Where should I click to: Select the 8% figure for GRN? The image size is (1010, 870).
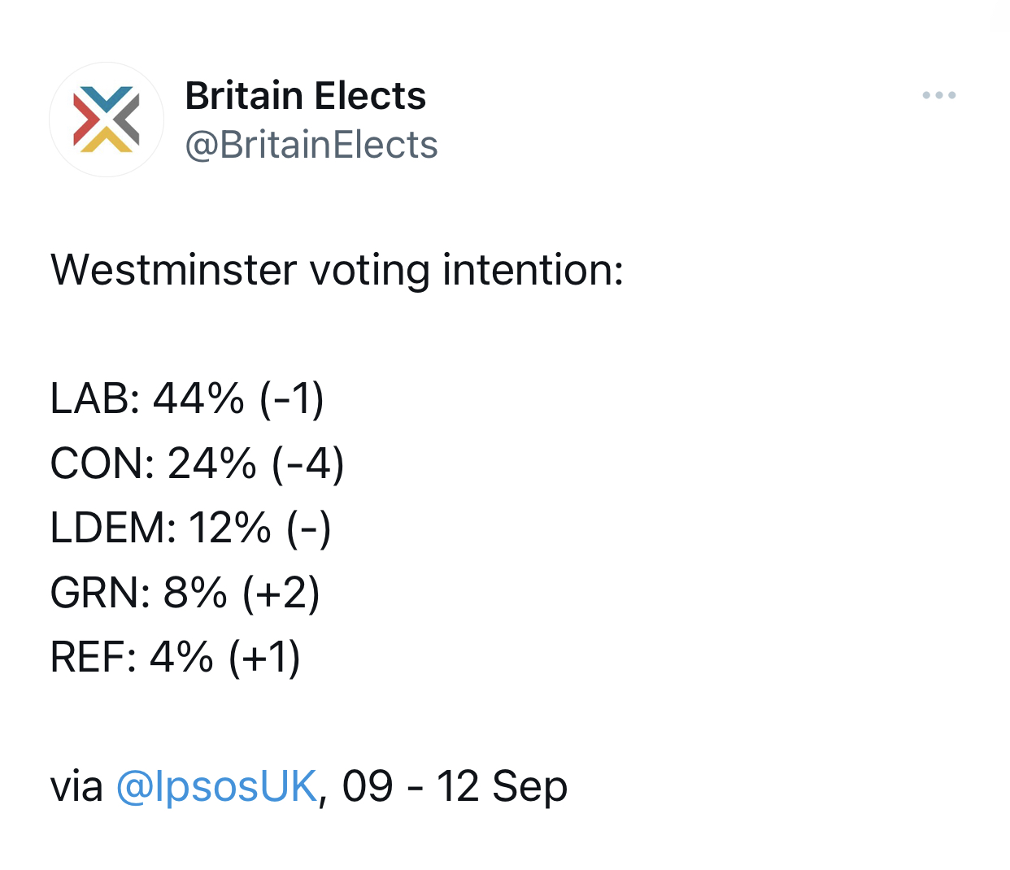tap(195, 592)
